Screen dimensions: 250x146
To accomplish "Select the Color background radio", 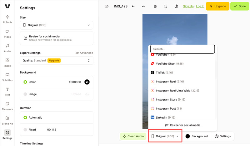I will (25, 82).
